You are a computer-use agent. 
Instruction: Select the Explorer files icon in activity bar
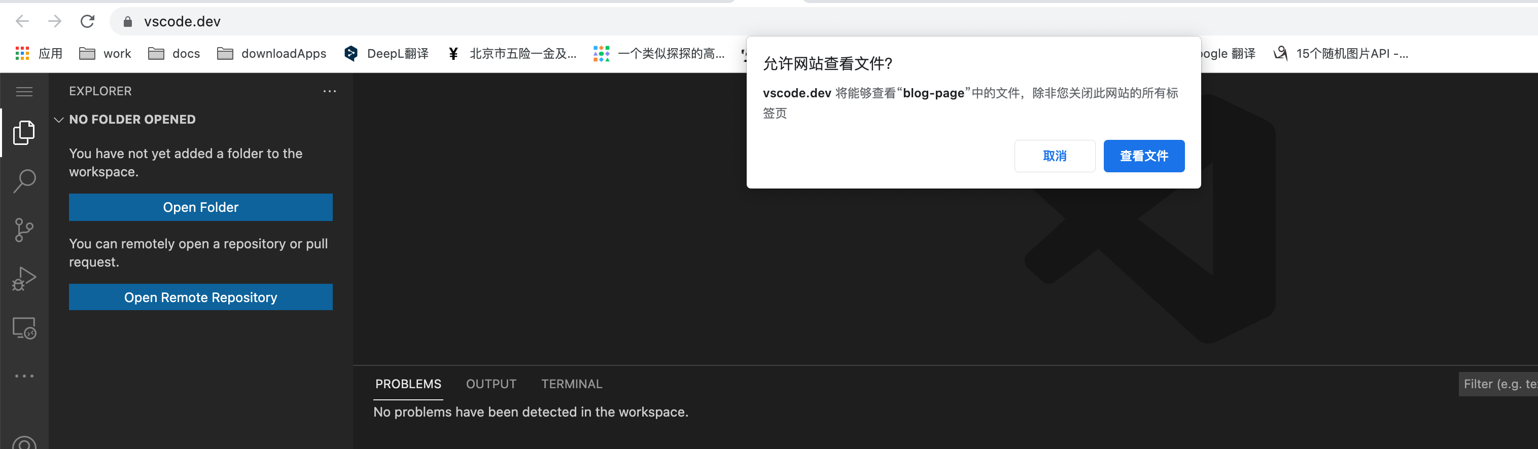24,132
